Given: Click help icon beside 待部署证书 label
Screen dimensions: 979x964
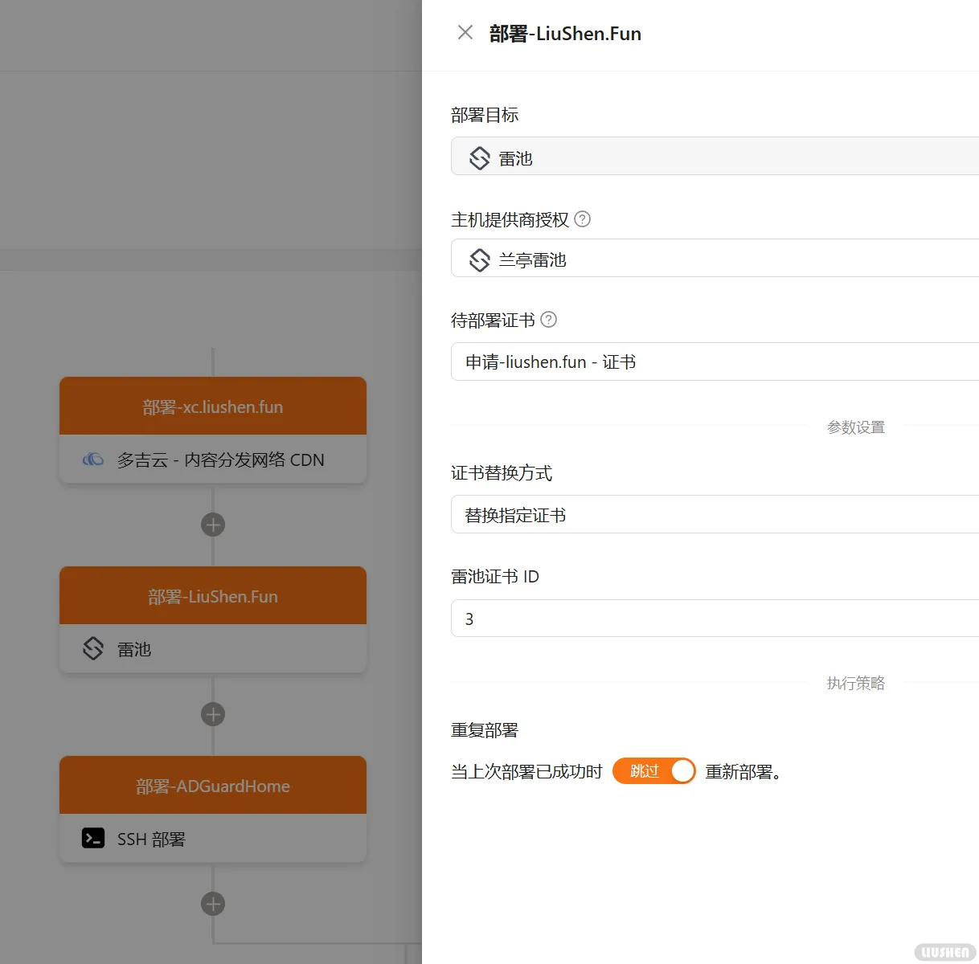Looking at the screenshot, I should pos(548,320).
